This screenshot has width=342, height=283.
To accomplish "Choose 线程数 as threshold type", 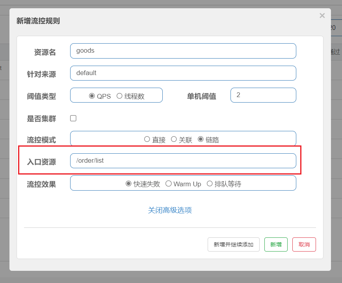I will tap(119, 96).
